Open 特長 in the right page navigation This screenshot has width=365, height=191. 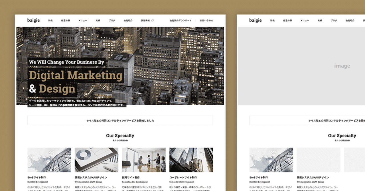coord(272,21)
